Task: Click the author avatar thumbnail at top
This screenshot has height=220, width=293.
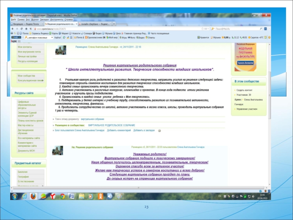Action: coord(61,50)
